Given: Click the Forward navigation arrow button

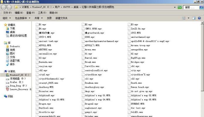Looking at the screenshot, I should pos(9,7).
